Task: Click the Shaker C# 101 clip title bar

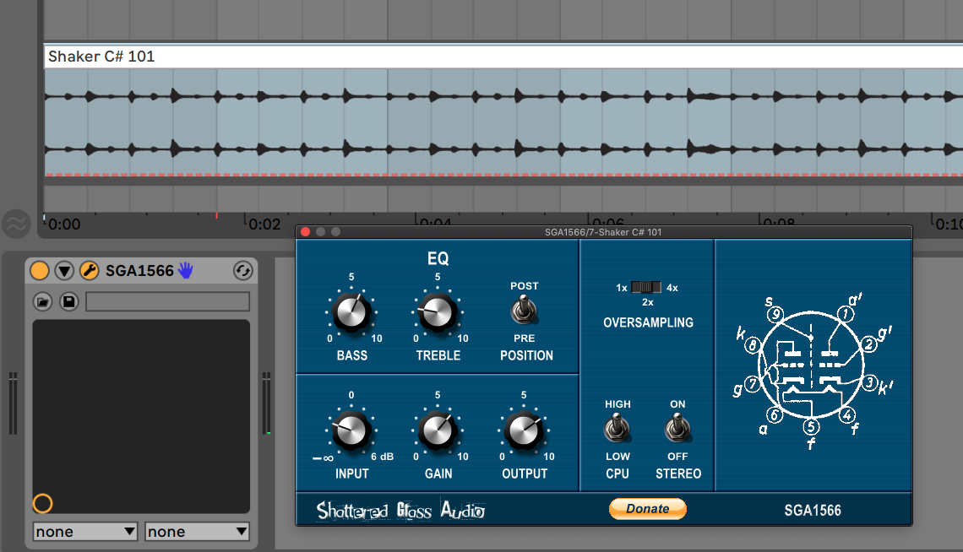Action: click(x=503, y=57)
